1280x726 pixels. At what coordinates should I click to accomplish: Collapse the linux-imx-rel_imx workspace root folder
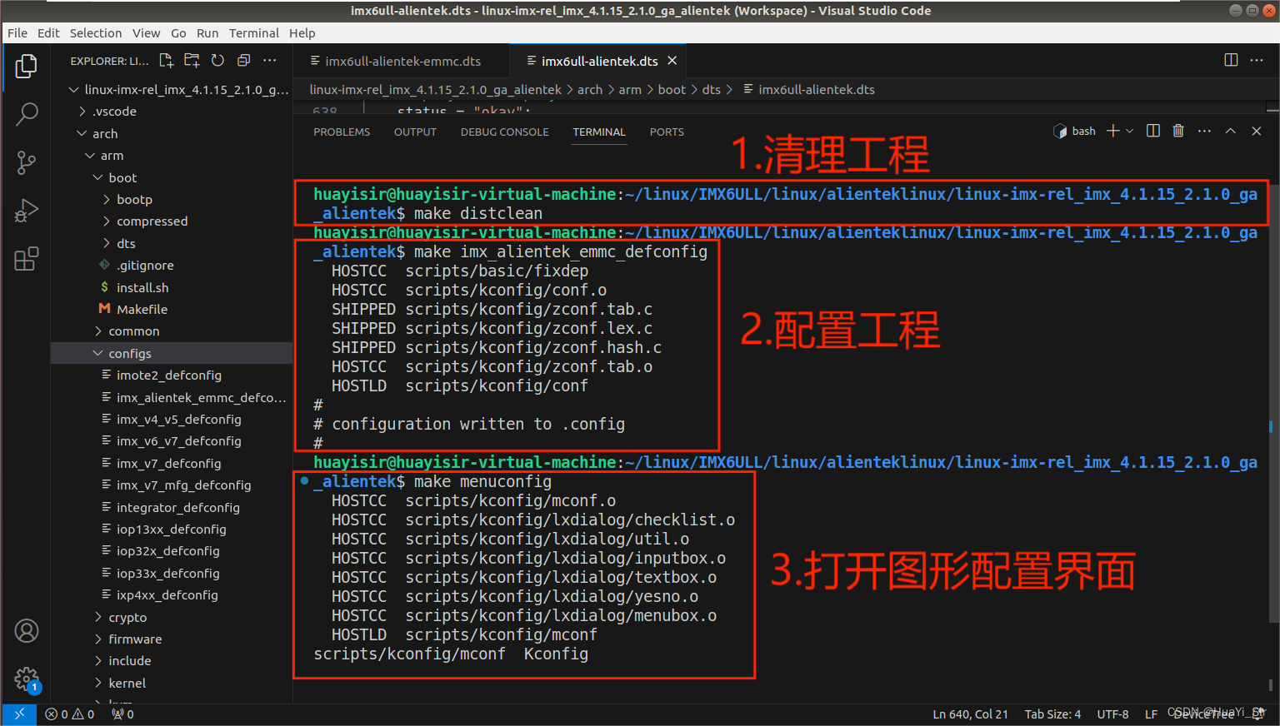(172, 89)
